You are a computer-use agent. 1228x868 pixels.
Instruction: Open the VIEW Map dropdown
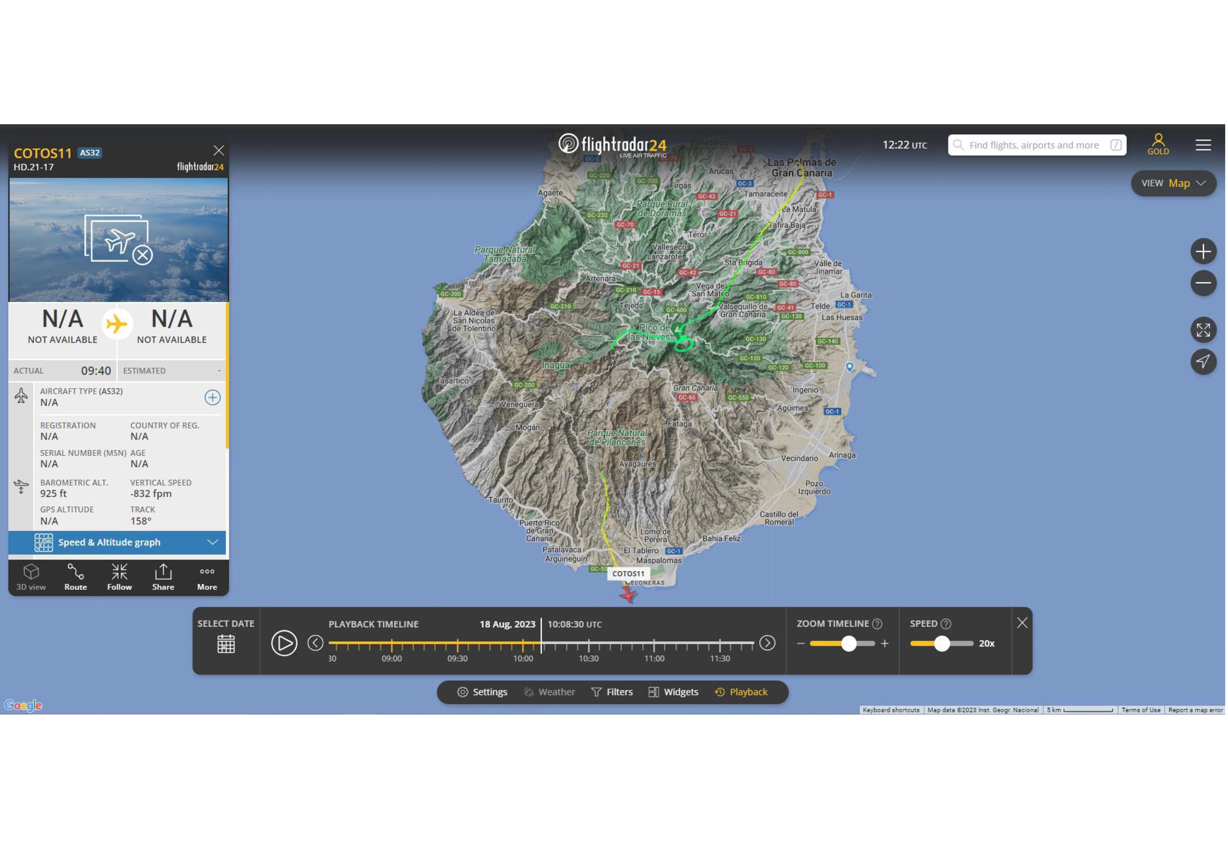(x=1173, y=183)
